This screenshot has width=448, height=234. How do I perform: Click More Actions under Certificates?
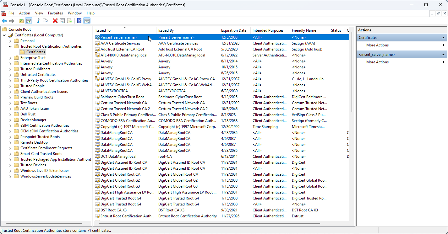(377, 45)
